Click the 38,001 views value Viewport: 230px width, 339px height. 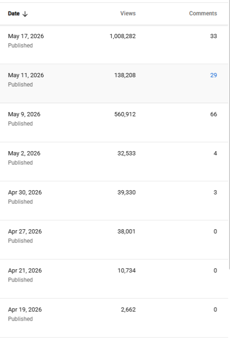[x=126, y=232]
